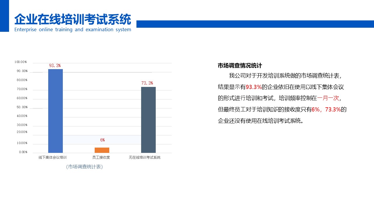Click the chart caption (市场调查统计表)
Screen dimensions: 374x210
click(x=84, y=167)
